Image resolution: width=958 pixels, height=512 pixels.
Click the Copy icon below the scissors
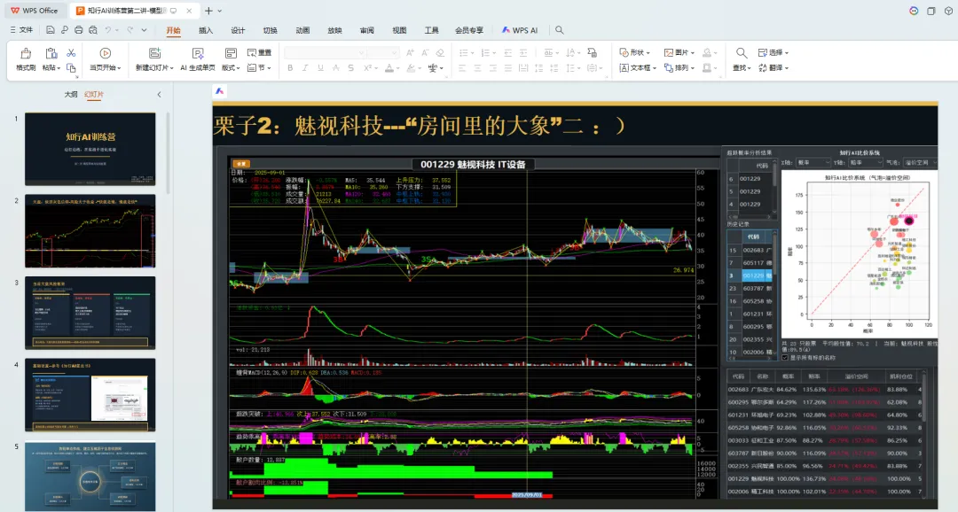71,68
